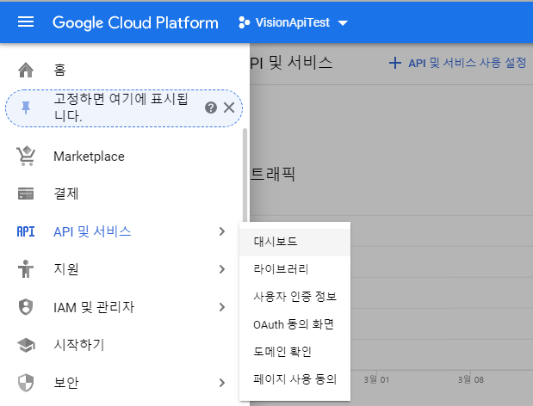The height and width of the screenshot is (406, 533).
Task: Select 대시보드 in the API submenu
Action: click(294, 242)
